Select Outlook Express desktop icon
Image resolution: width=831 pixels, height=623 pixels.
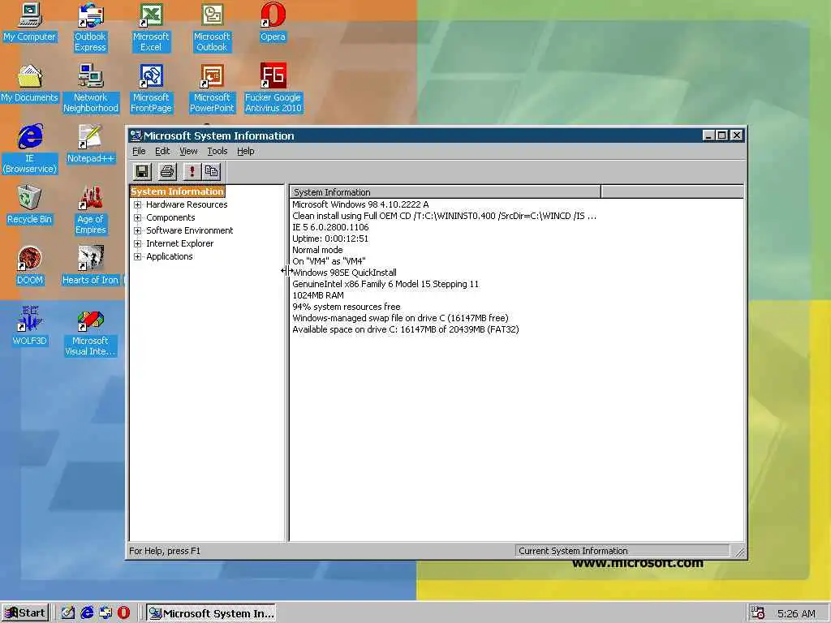point(90,28)
